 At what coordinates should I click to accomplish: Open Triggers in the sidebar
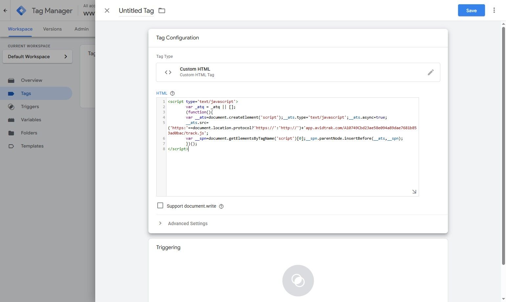30,106
